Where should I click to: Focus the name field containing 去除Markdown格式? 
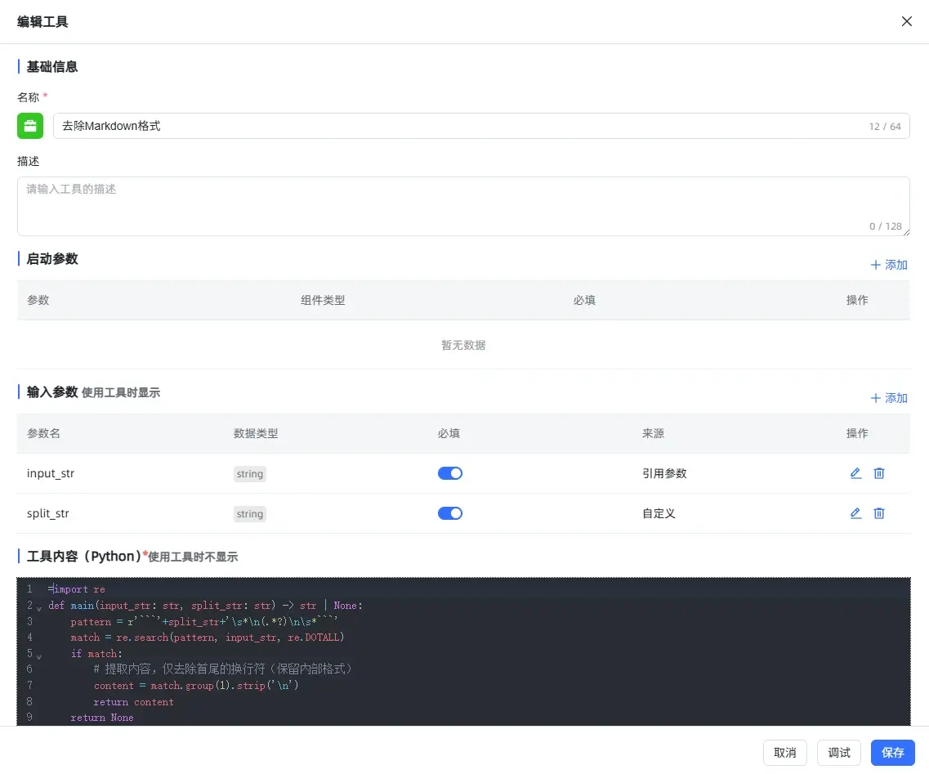point(481,126)
